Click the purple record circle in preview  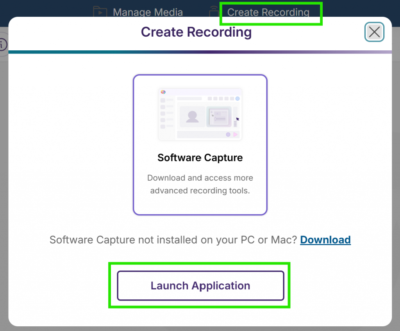point(228,134)
